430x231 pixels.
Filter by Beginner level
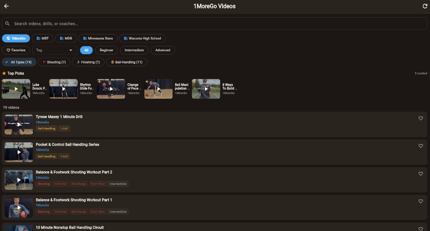[x=106, y=50]
